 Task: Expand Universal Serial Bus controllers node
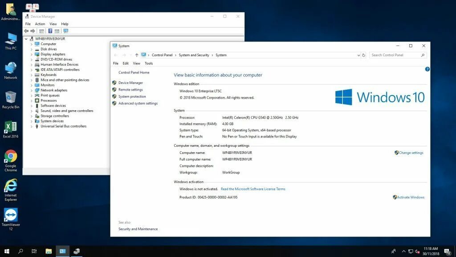pyautogui.click(x=32, y=126)
